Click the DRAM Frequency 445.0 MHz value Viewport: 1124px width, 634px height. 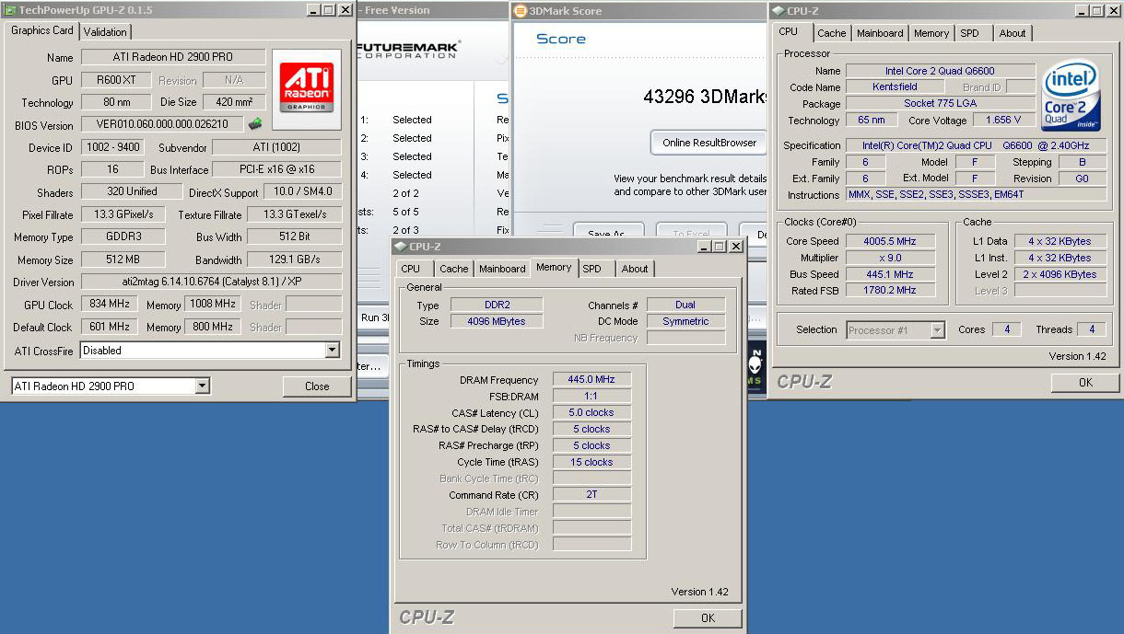pos(591,379)
